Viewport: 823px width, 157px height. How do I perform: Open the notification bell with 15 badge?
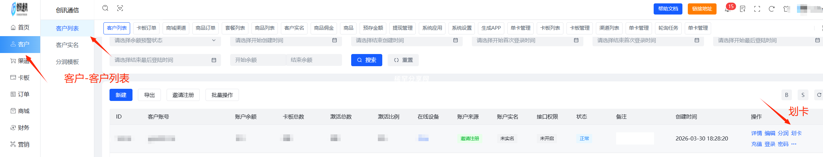click(728, 9)
